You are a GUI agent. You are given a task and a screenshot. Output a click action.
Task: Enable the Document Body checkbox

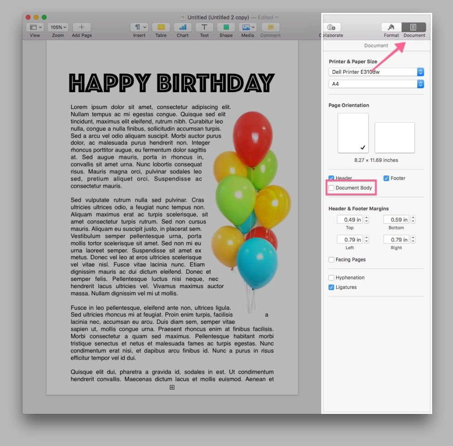(331, 187)
